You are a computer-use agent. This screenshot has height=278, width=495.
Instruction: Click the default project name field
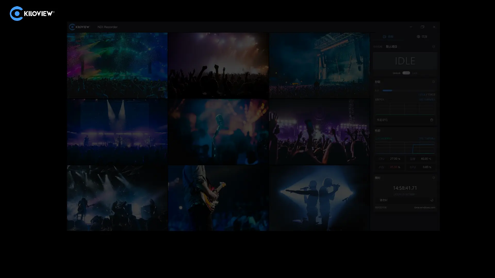click(391, 47)
